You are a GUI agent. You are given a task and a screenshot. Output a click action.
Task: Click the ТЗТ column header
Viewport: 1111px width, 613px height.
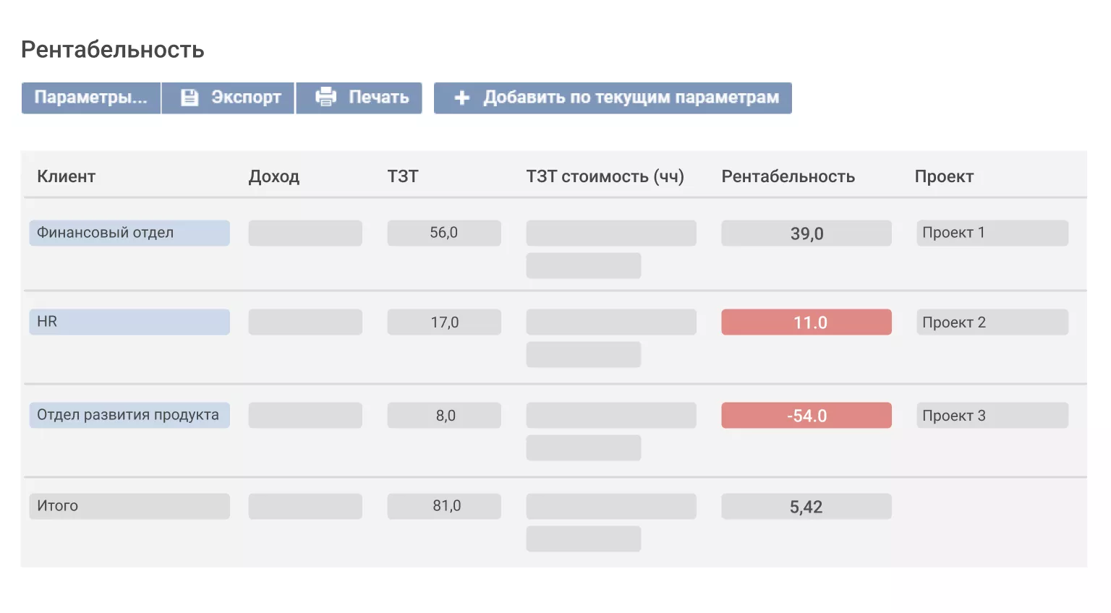tap(403, 176)
